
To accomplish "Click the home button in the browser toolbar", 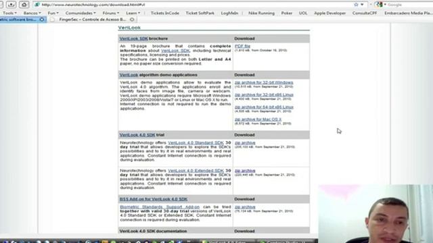I will [24, 5].
